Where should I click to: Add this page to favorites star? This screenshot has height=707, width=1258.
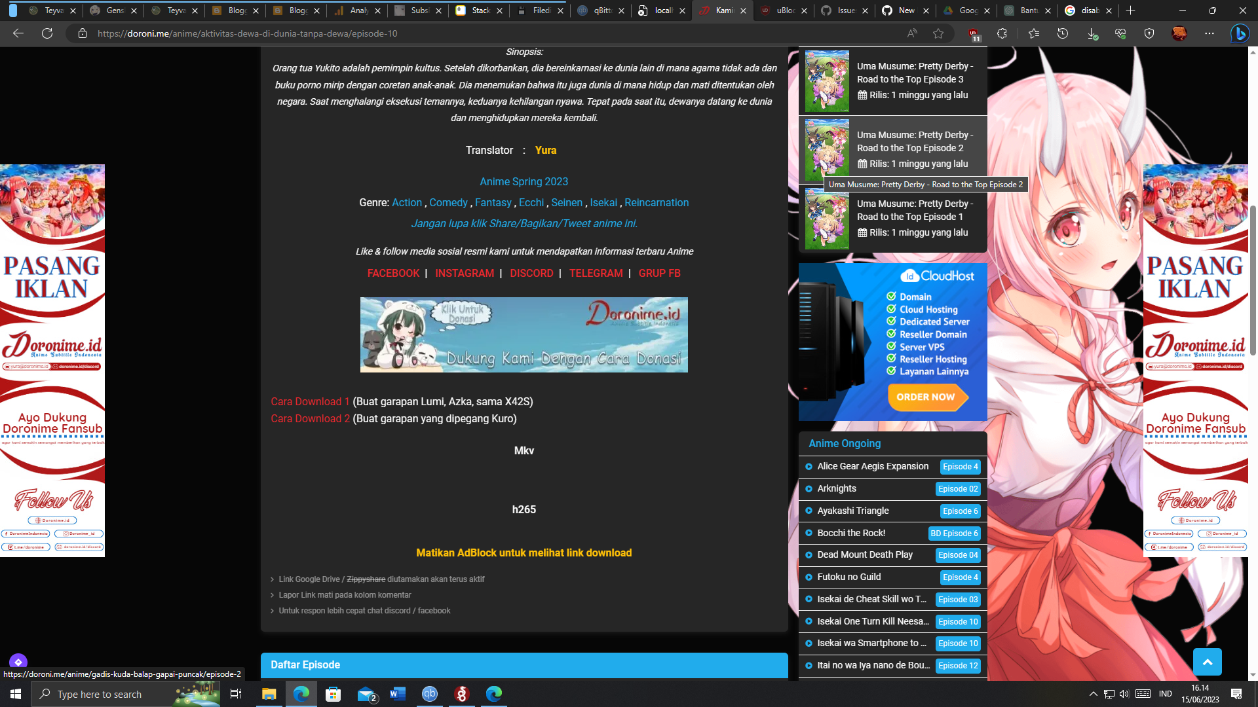coord(938,33)
